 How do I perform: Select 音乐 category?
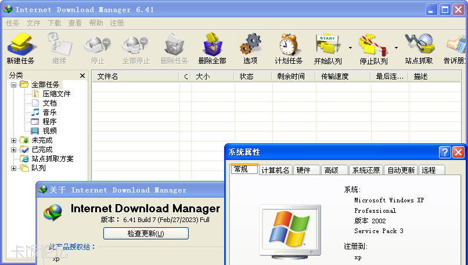coord(44,112)
